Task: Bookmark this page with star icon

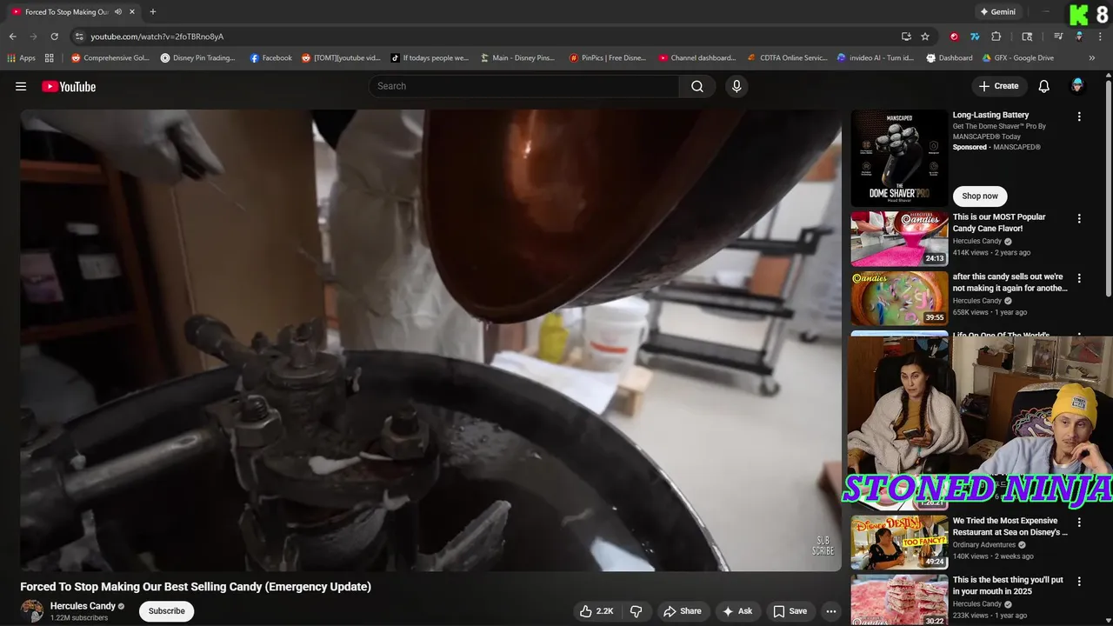Action: point(925,37)
